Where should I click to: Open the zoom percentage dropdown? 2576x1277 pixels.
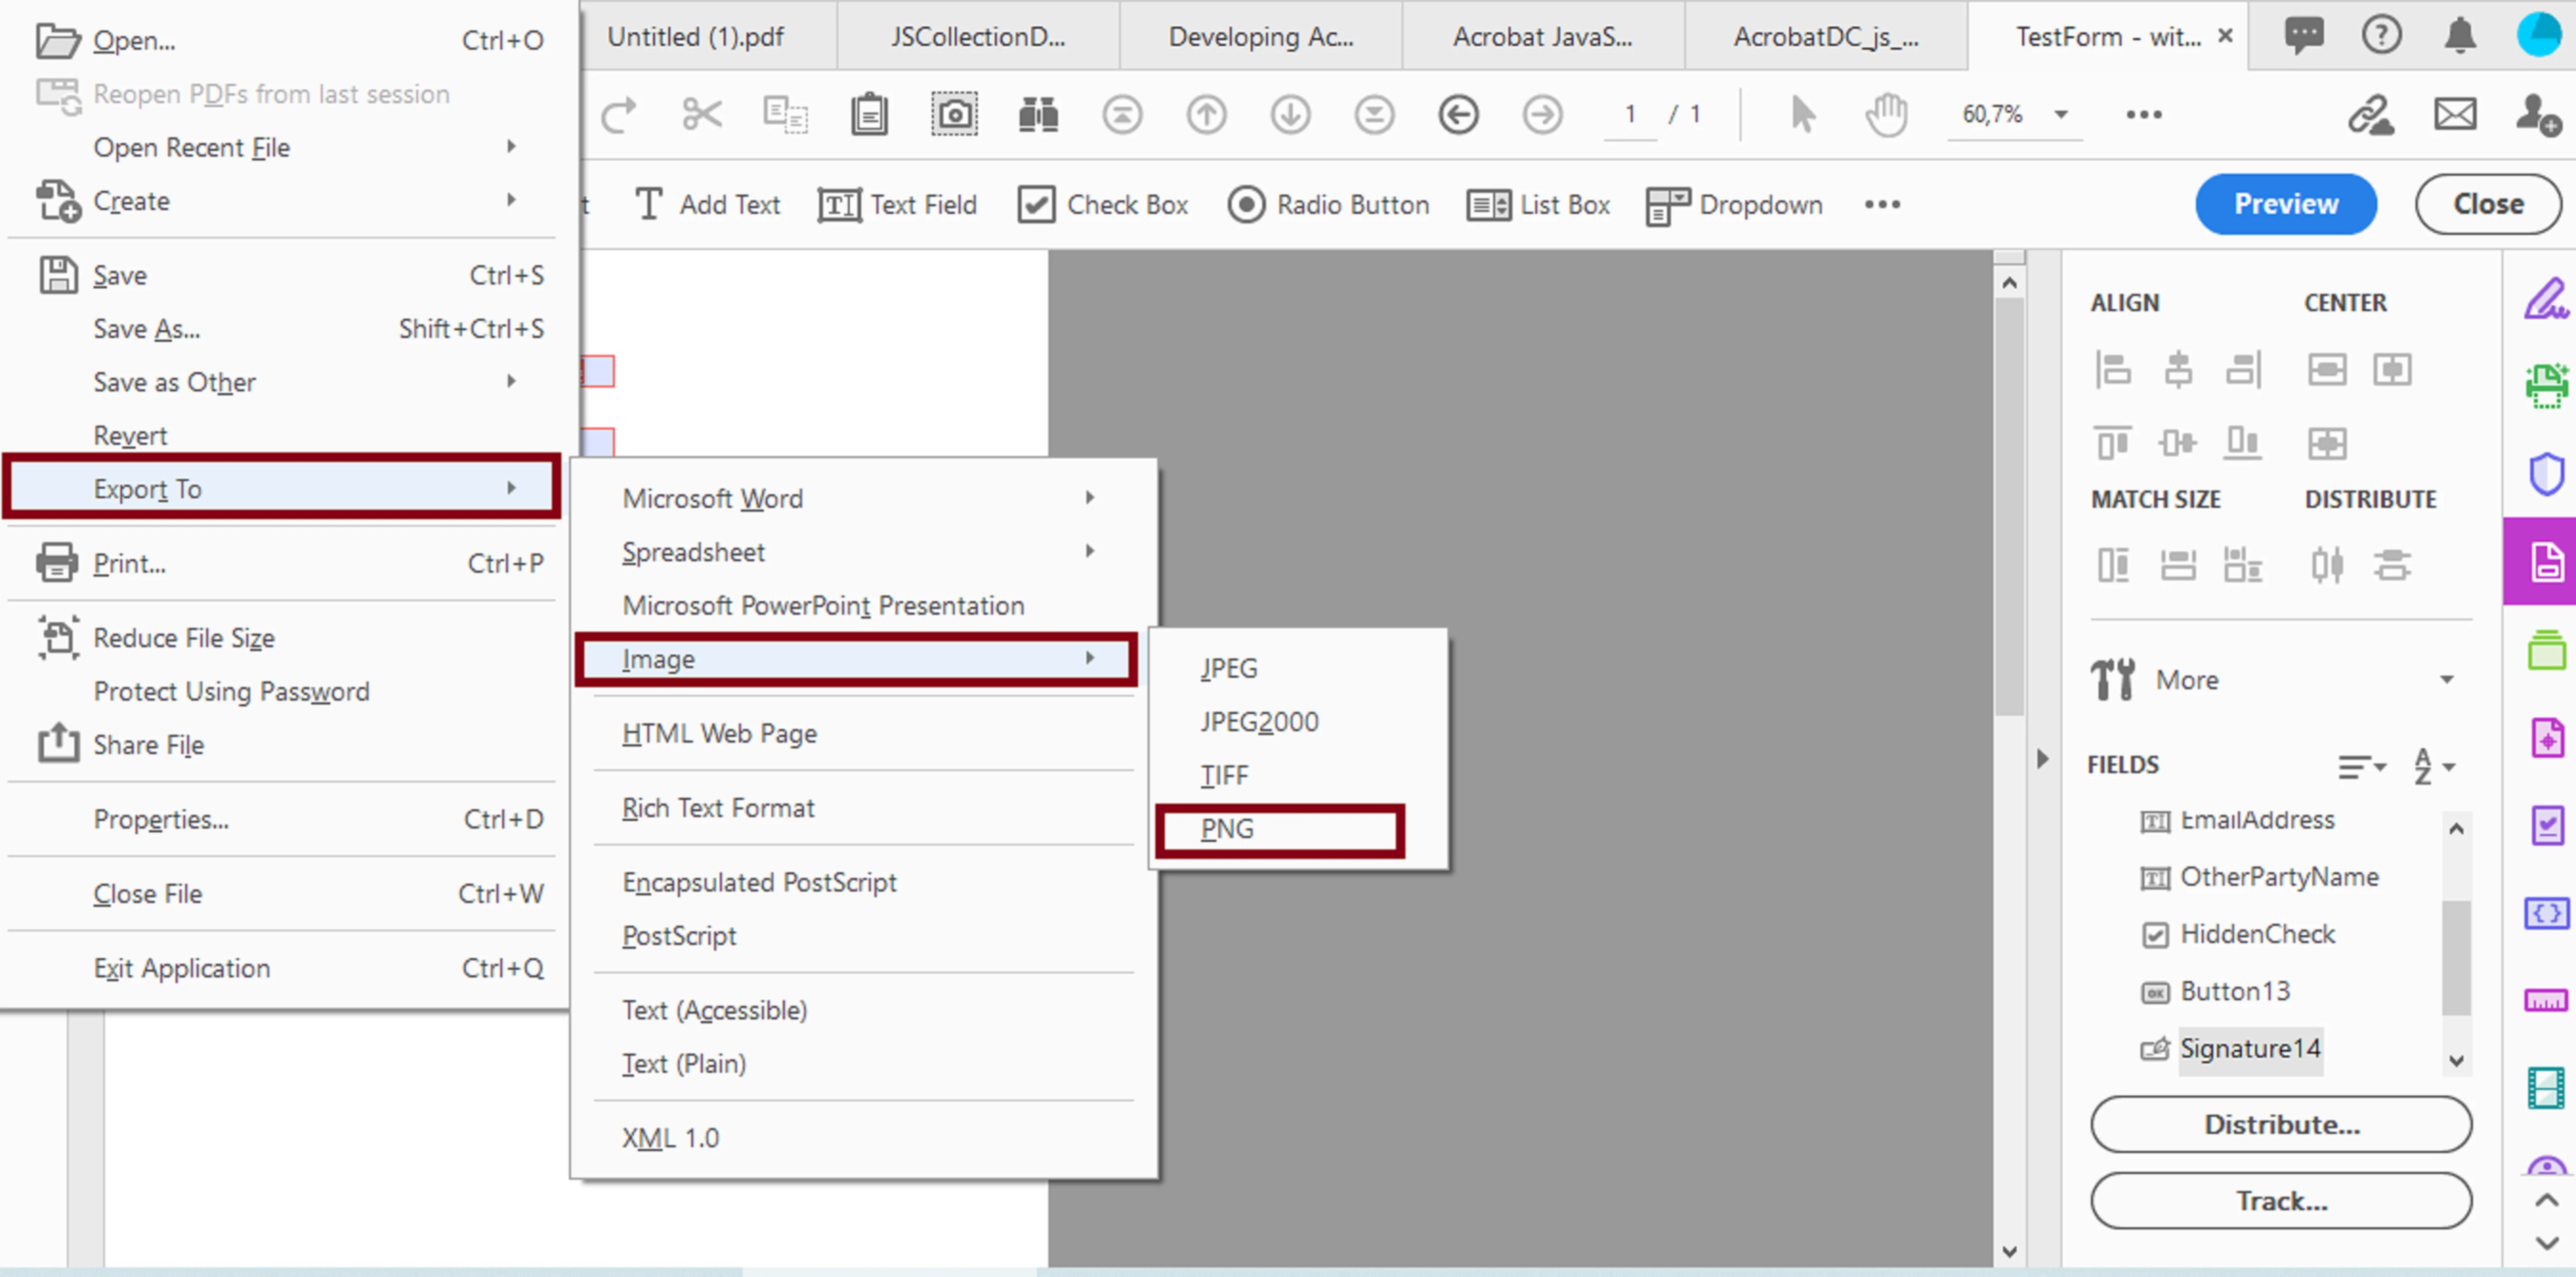tap(2061, 114)
